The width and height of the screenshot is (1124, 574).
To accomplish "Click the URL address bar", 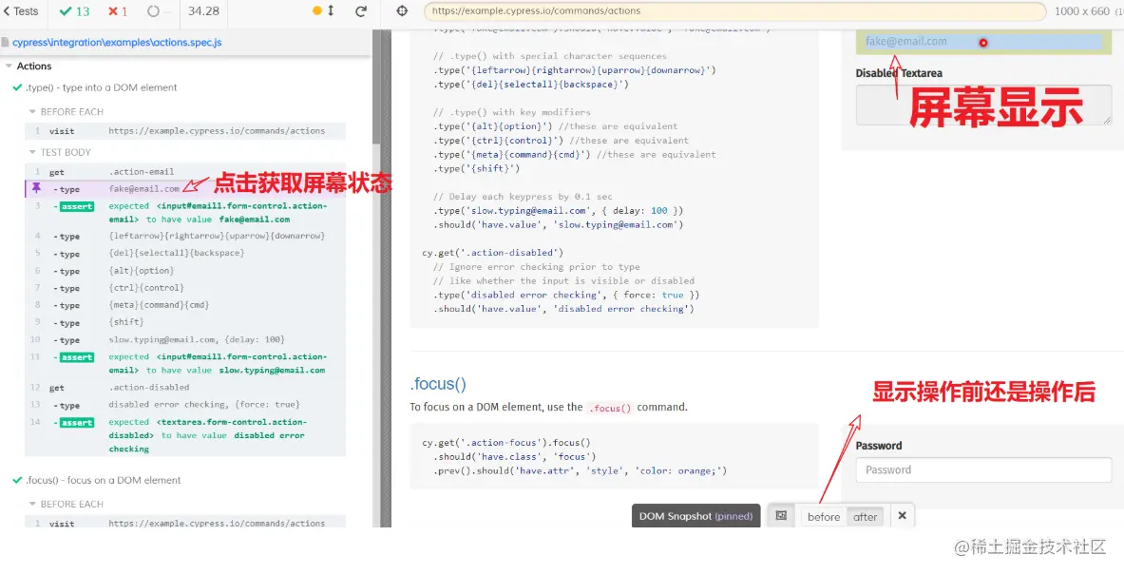I will tap(734, 11).
